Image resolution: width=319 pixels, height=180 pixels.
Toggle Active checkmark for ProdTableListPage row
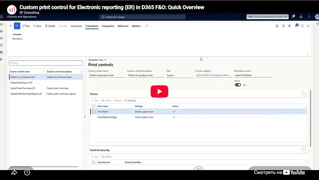pyautogui.click(x=174, y=117)
